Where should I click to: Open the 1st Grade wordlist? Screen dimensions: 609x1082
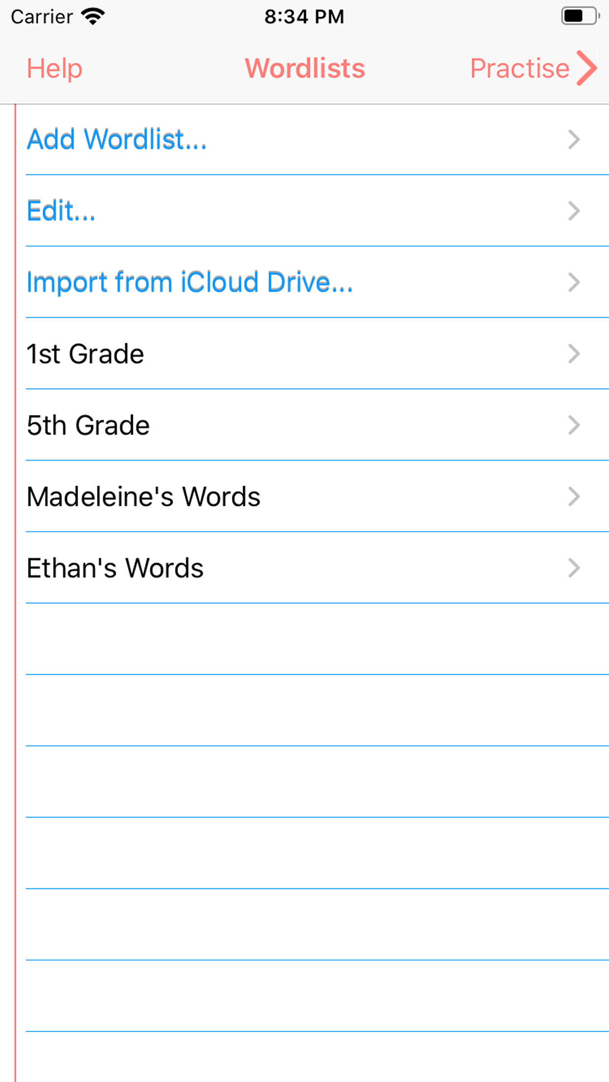tap(317, 354)
